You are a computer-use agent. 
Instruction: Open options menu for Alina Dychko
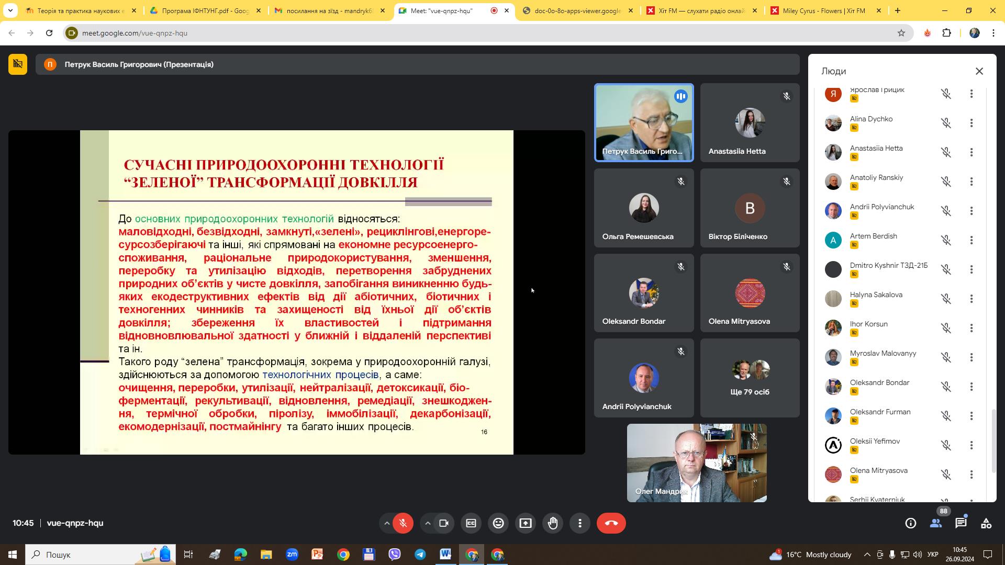tap(971, 123)
